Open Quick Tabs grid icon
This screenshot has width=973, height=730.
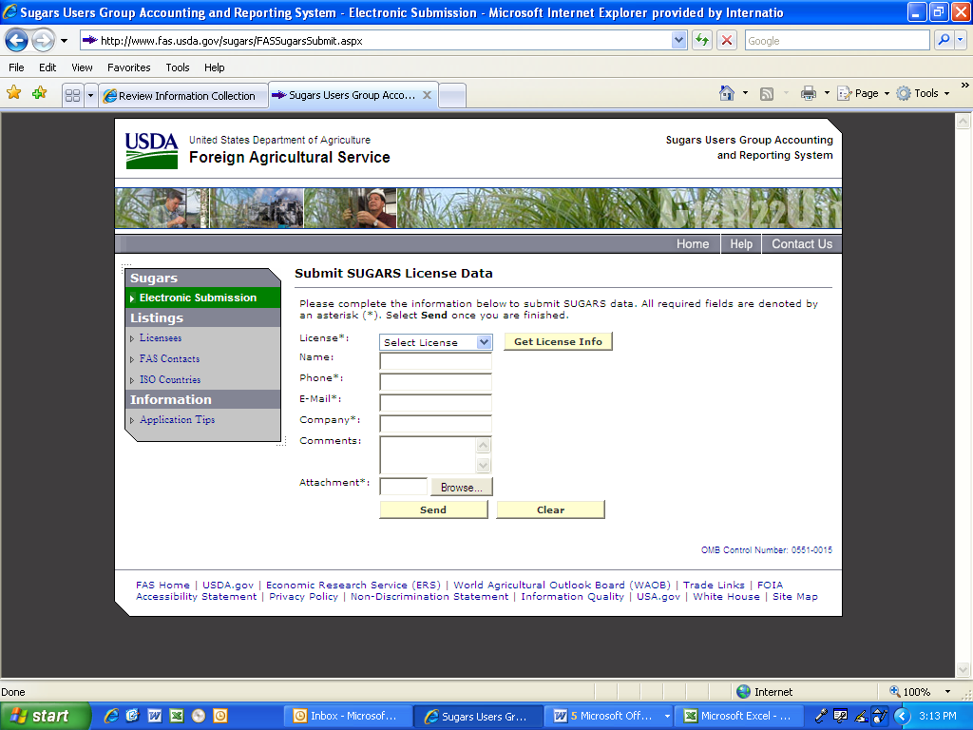pos(72,96)
